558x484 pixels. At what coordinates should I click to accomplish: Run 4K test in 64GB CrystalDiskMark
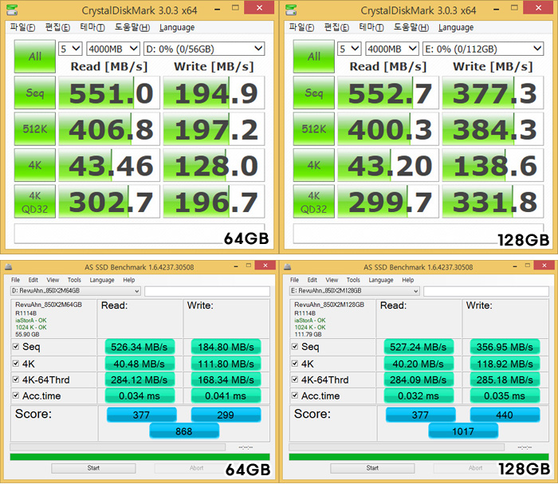pos(35,165)
